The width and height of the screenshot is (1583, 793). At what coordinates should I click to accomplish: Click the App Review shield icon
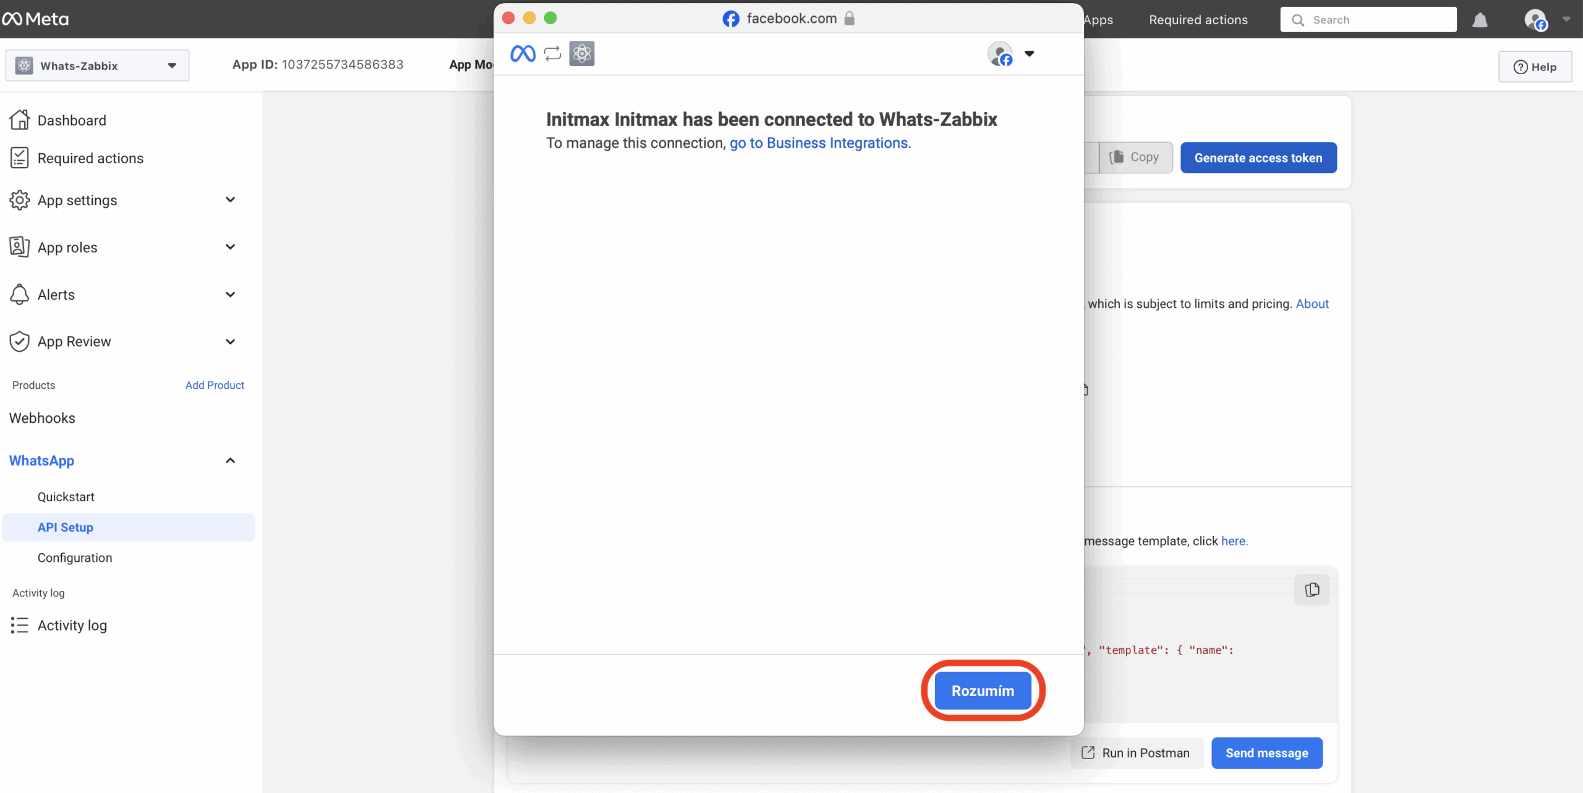click(x=19, y=341)
